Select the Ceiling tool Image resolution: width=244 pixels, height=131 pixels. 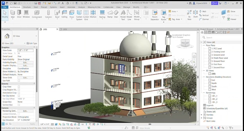(64, 14)
